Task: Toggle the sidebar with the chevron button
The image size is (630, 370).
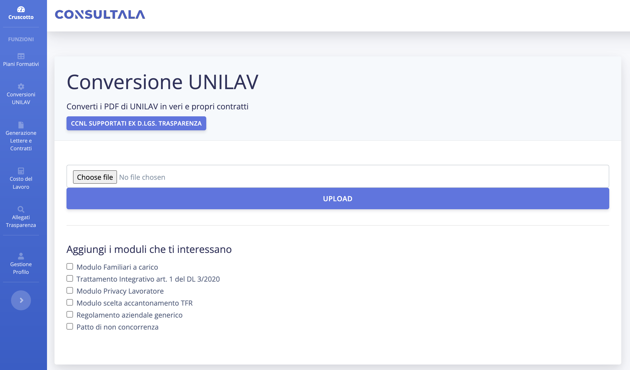Action: (x=21, y=300)
